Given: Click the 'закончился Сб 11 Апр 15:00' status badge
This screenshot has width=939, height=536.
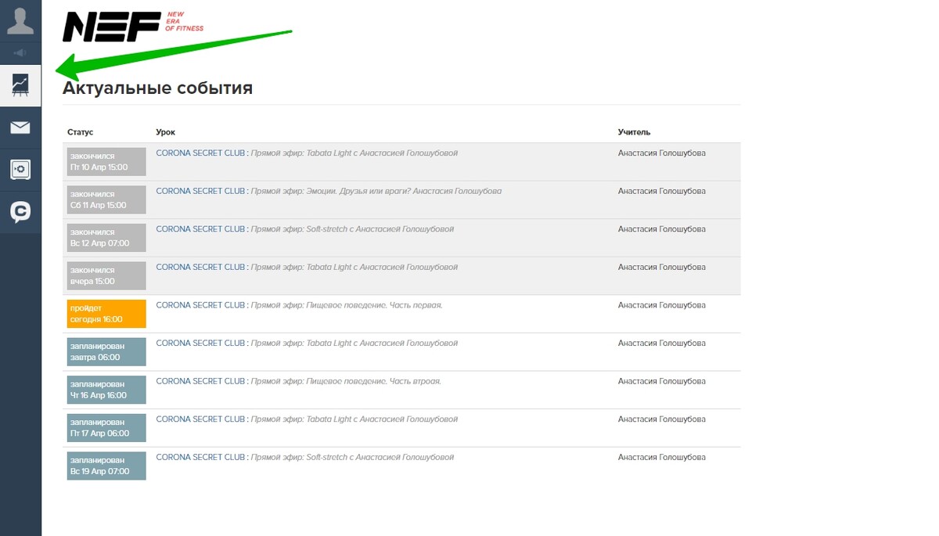Looking at the screenshot, I should coord(106,200).
